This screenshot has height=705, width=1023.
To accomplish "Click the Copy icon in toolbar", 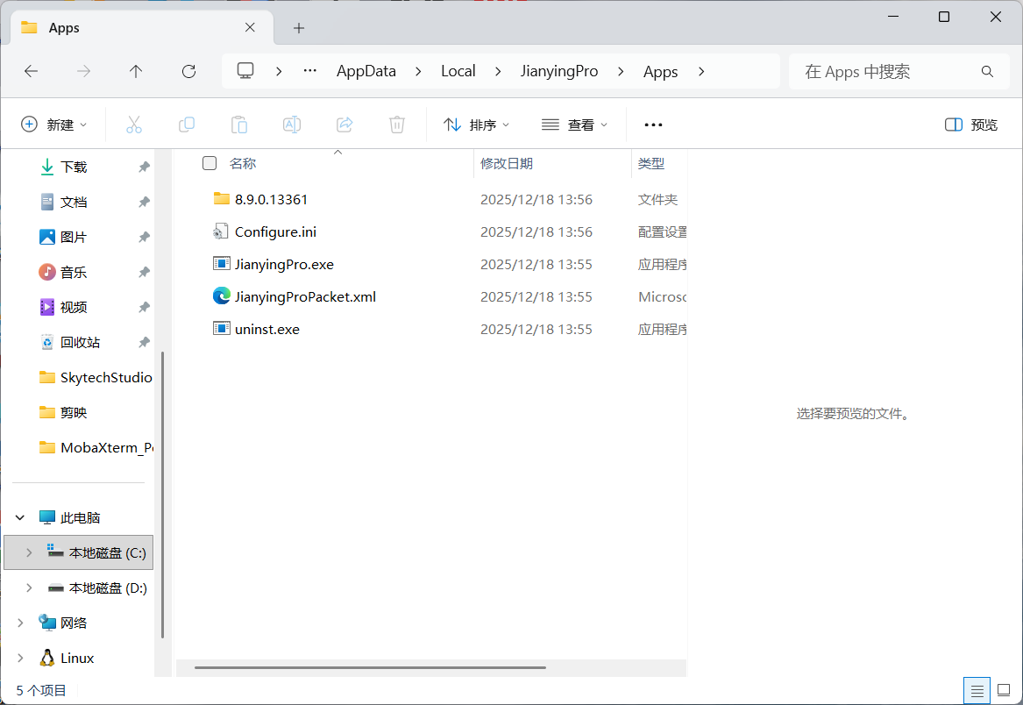I will 187,125.
